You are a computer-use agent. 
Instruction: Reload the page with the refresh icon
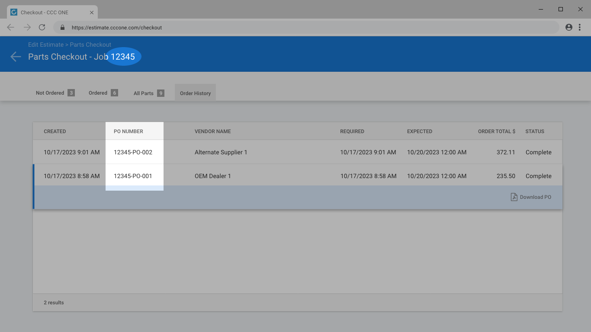[x=42, y=27]
